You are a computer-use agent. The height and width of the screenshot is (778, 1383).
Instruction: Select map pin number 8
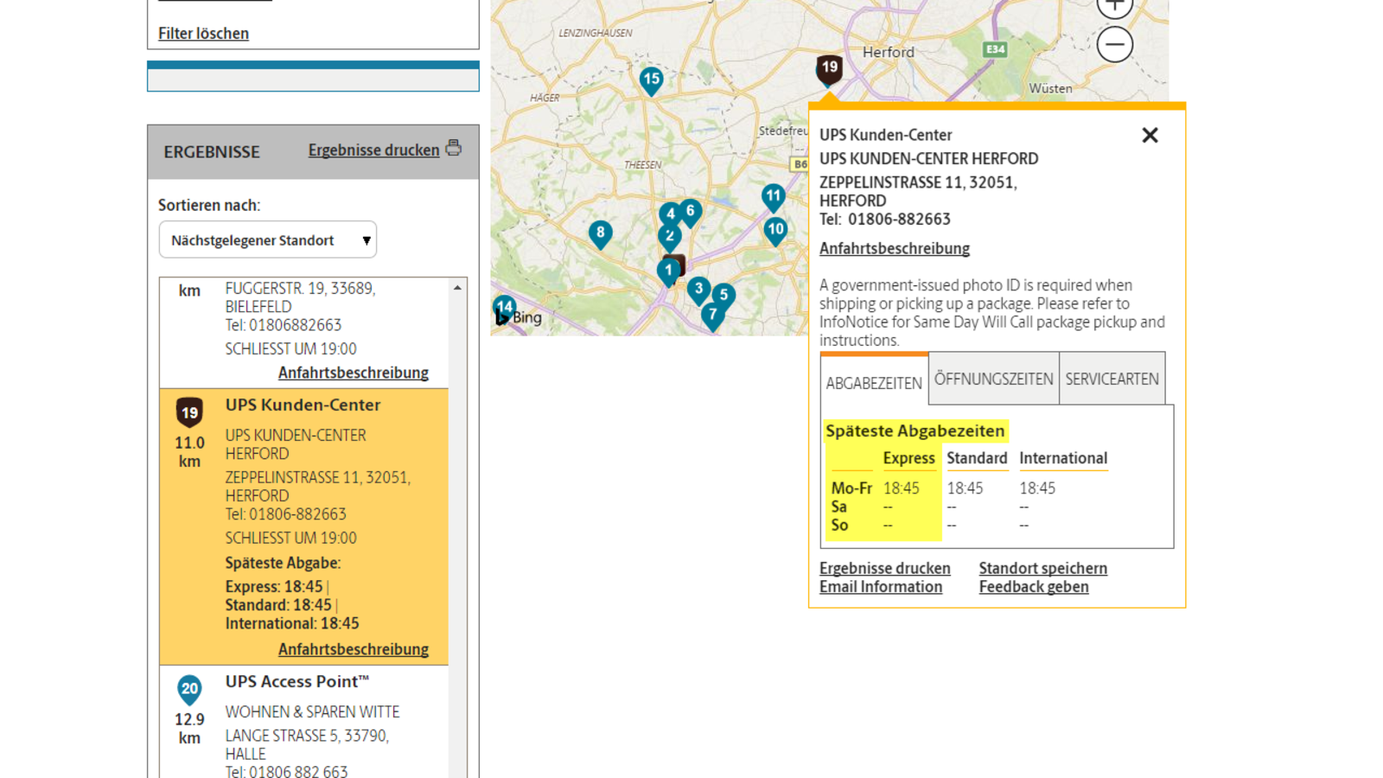pos(600,234)
